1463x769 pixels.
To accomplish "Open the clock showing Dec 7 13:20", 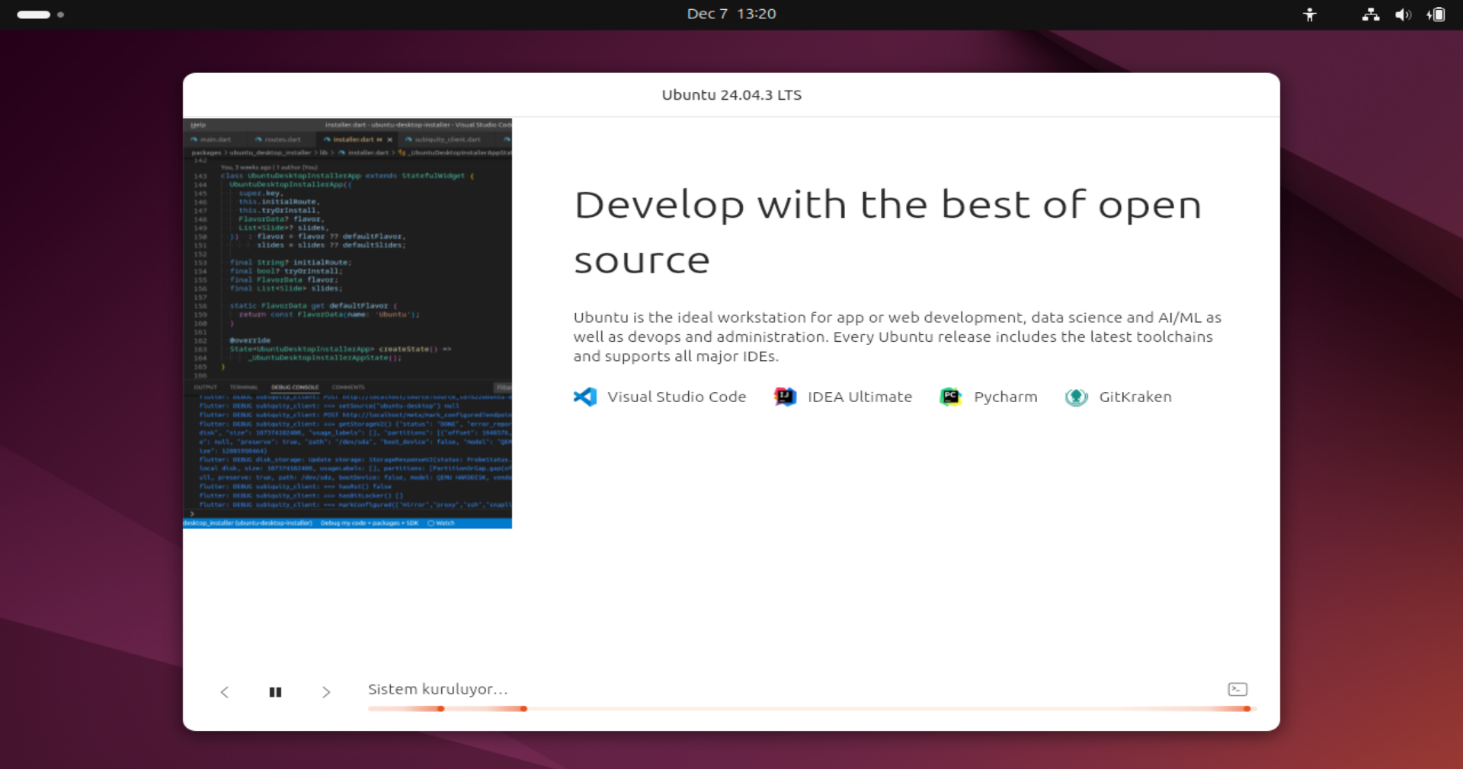I will [731, 14].
